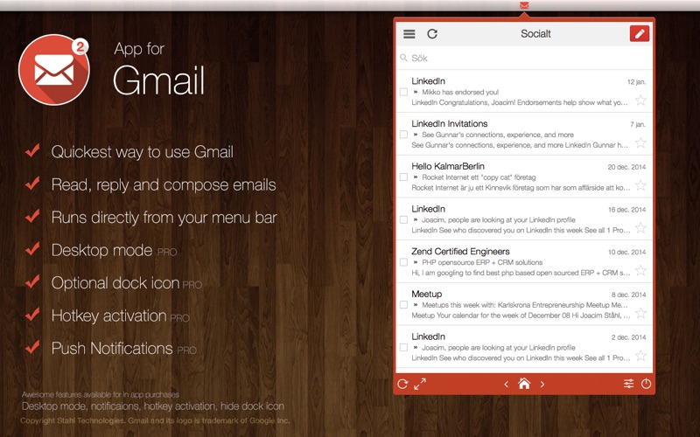The width and height of the screenshot is (700, 437).
Task: Tick checkbox for Hello KalmarBerlin email
Action: (x=403, y=177)
